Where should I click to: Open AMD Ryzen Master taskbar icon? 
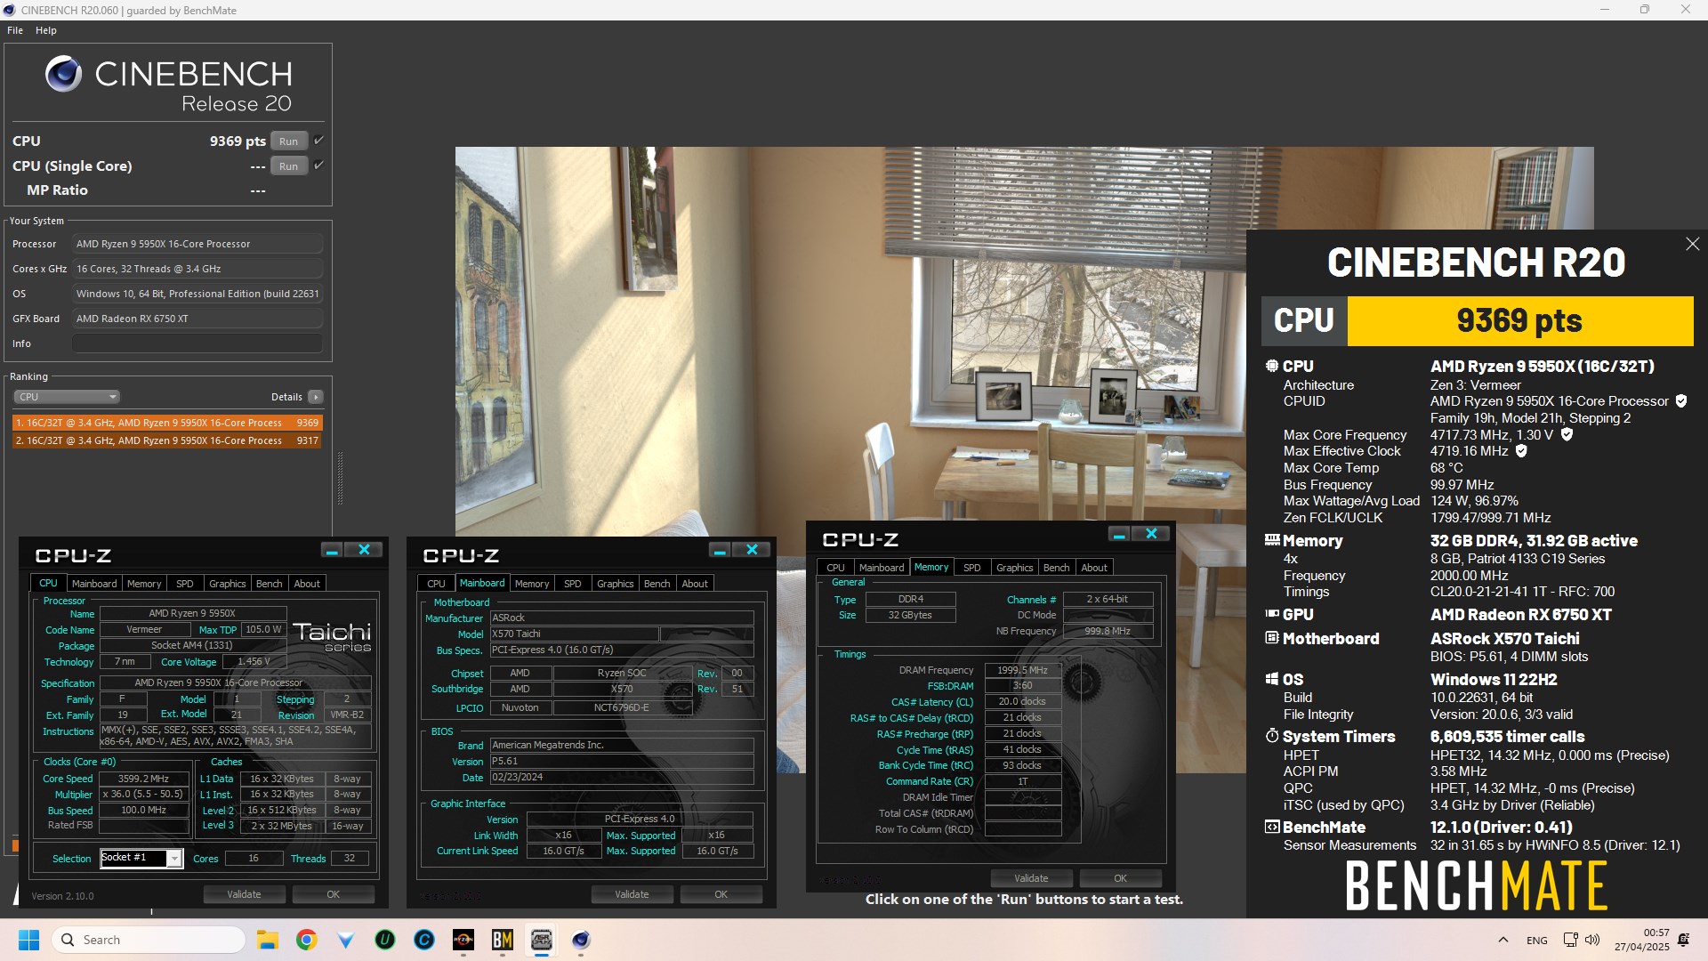(x=463, y=940)
